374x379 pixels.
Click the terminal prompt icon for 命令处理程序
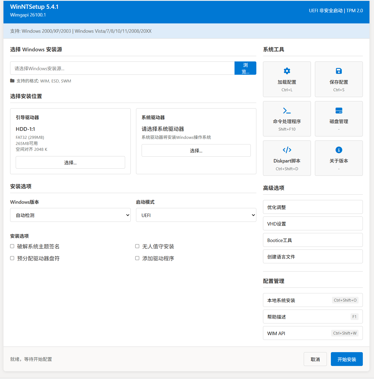(287, 110)
